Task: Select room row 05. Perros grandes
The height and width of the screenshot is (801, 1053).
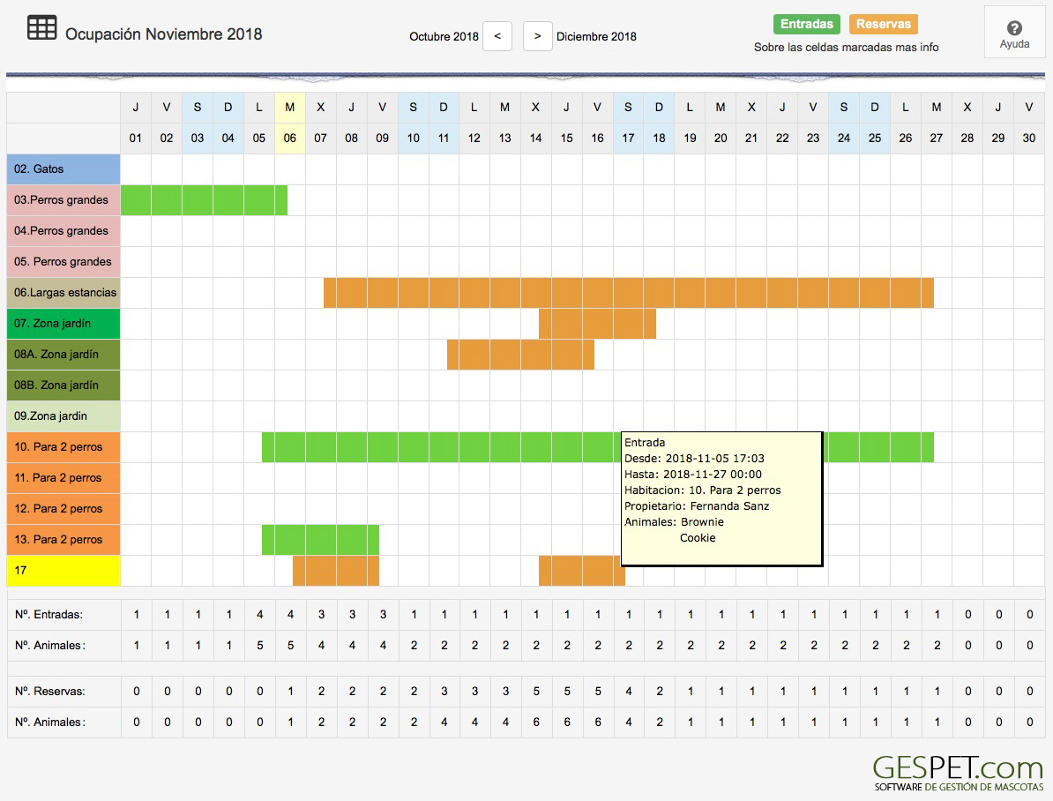Action: tap(63, 262)
